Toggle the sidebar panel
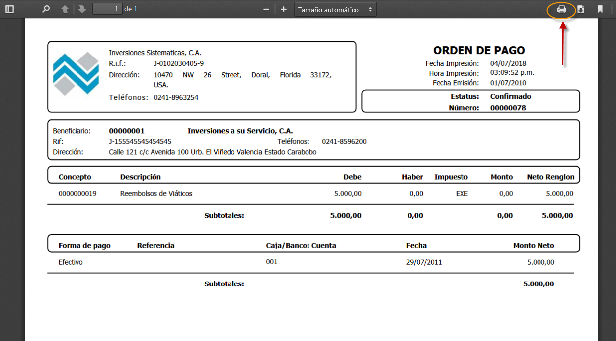The width and height of the screenshot is (616, 341). 9,9
